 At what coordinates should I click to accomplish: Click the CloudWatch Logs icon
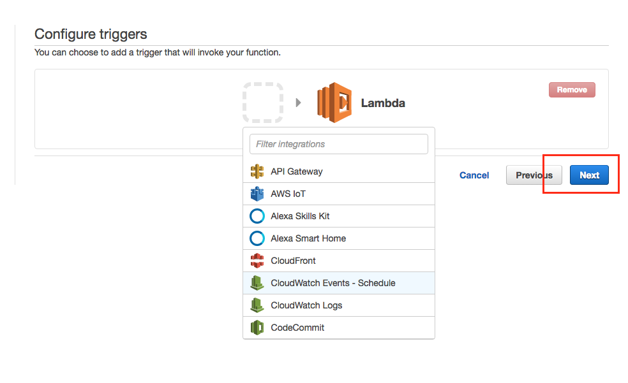pos(257,305)
